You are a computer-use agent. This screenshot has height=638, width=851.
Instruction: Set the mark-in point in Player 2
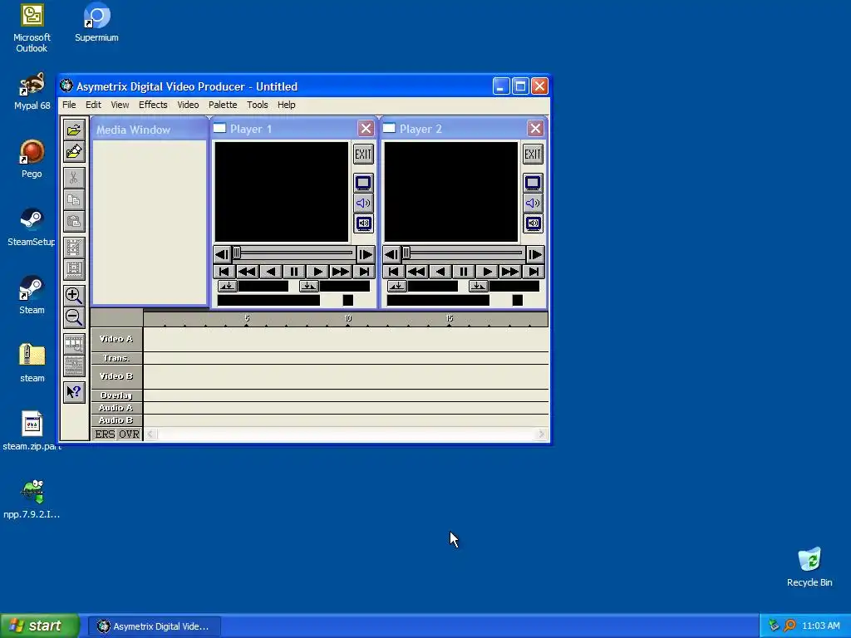396,286
